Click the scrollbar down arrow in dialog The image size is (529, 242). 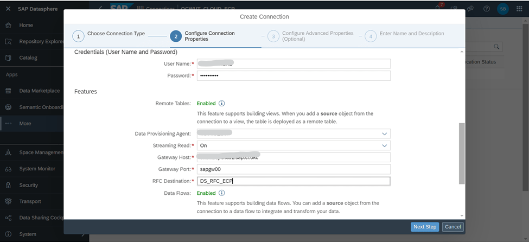click(462, 215)
